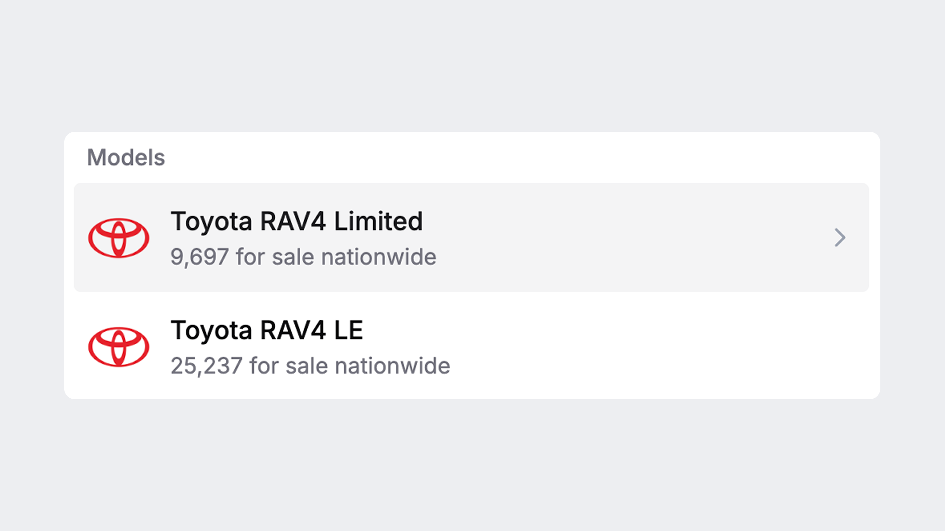The width and height of the screenshot is (945, 531).
Task: Click the word Toyota in the Limited row
Action: (x=211, y=221)
